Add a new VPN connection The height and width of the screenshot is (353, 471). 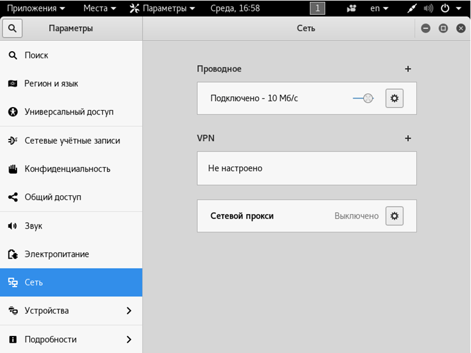(408, 138)
